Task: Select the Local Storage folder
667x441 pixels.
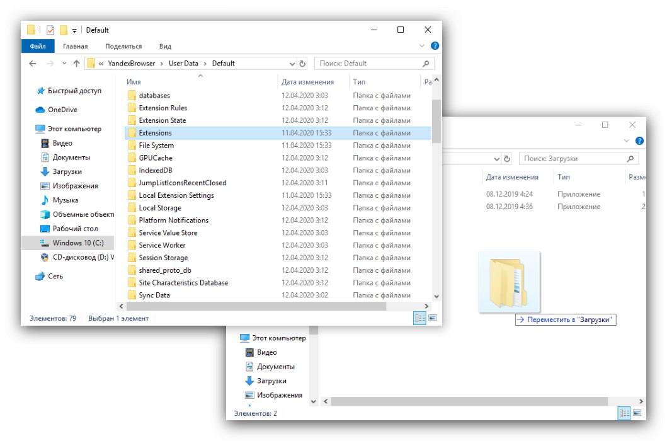Action: click(160, 208)
